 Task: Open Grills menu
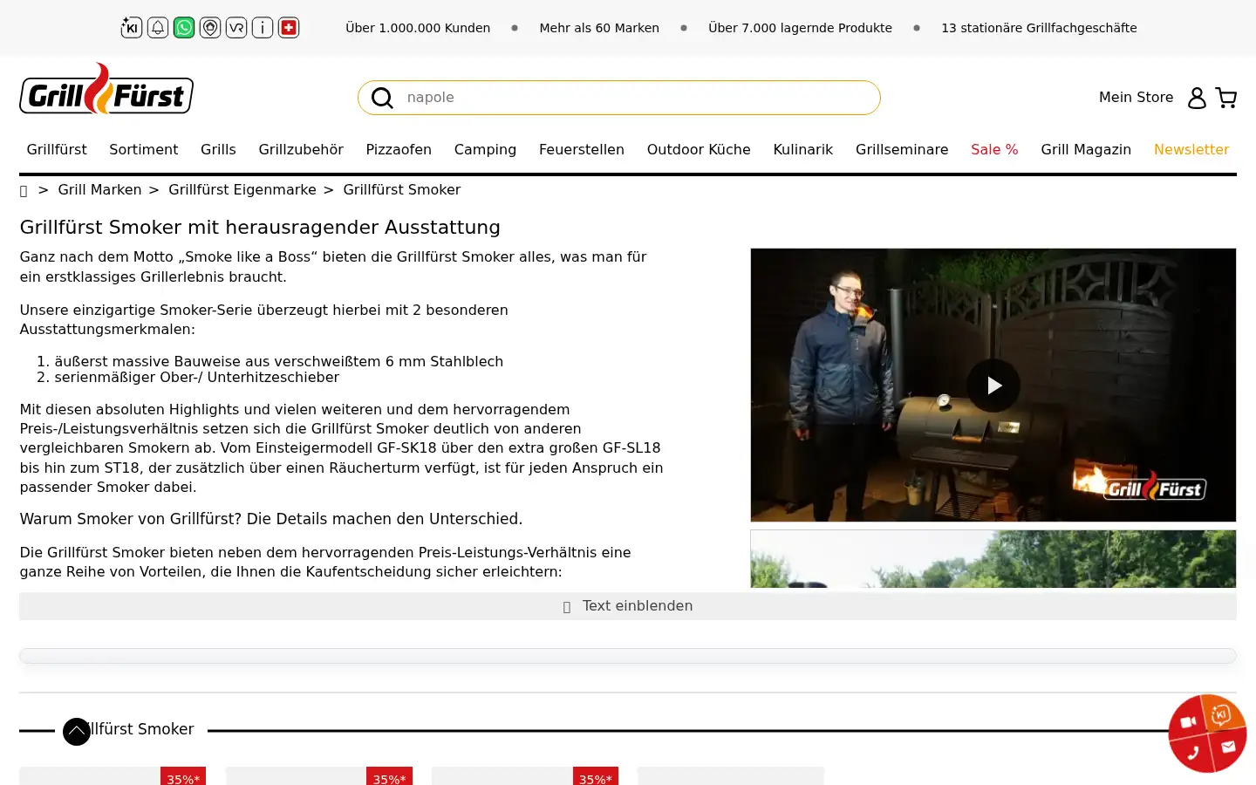pos(218,150)
